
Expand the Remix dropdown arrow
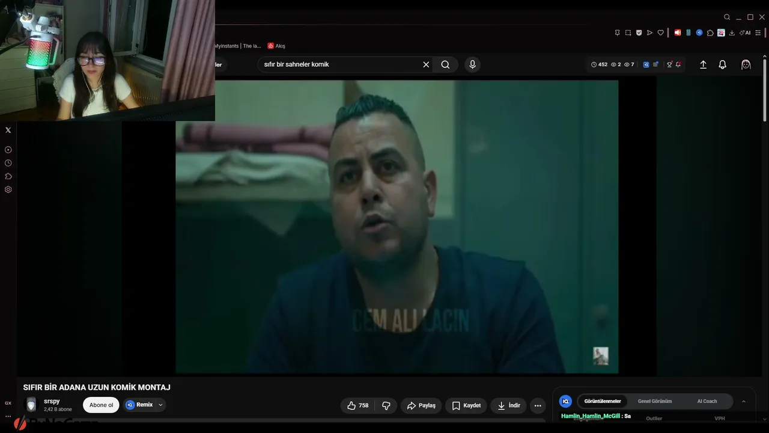160,405
